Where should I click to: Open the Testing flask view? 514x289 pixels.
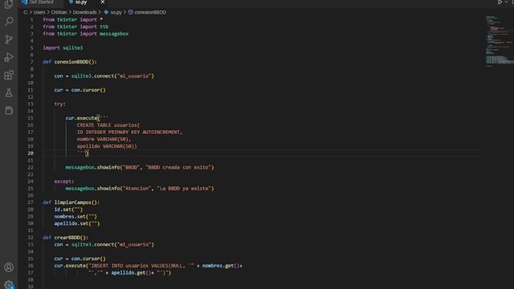[x=9, y=93]
